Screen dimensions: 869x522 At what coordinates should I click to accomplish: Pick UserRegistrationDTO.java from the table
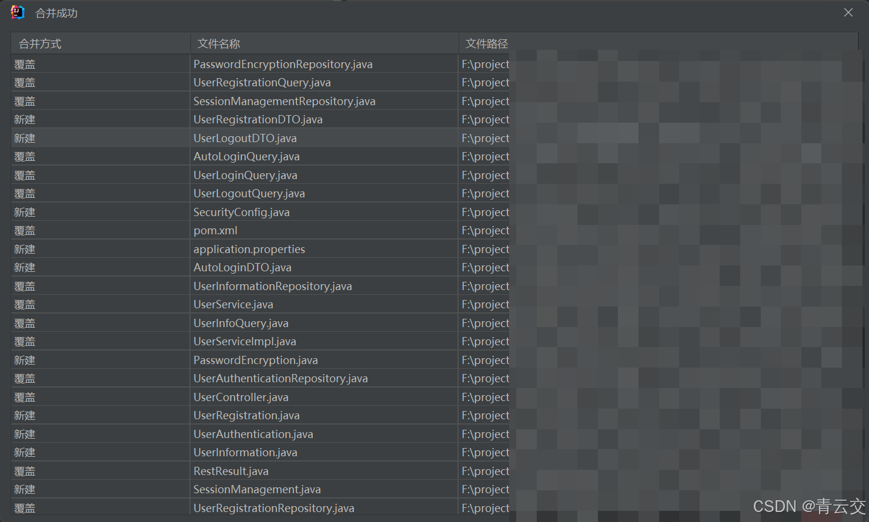pyautogui.click(x=258, y=120)
